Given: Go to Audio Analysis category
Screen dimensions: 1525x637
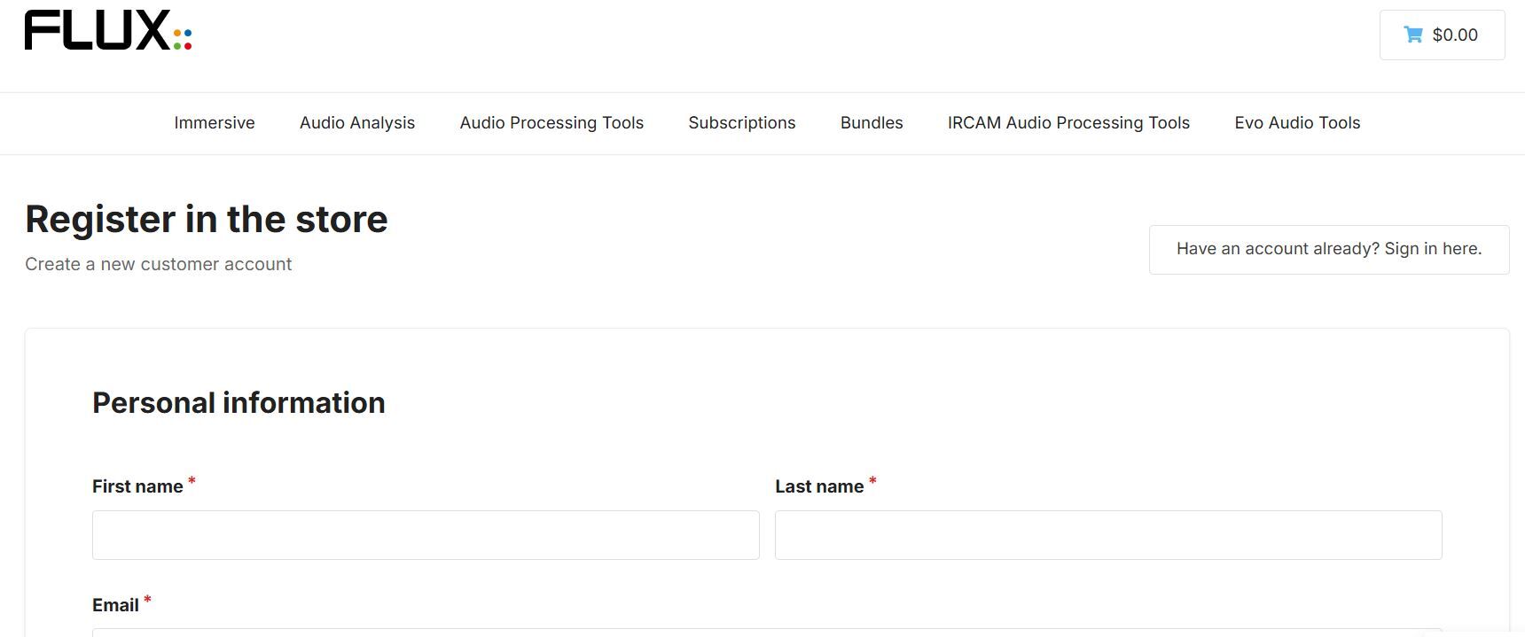Looking at the screenshot, I should (x=357, y=123).
